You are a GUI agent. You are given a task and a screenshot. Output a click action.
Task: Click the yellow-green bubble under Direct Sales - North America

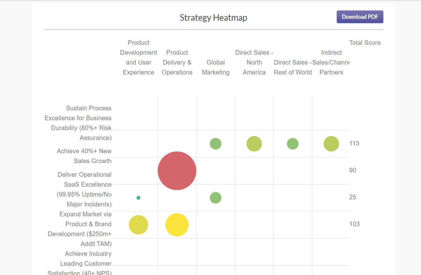coord(254,143)
